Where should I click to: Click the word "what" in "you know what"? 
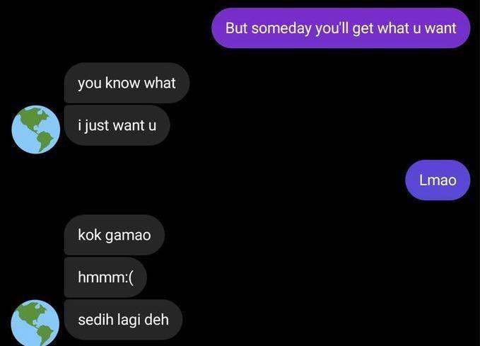pos(160,83)
